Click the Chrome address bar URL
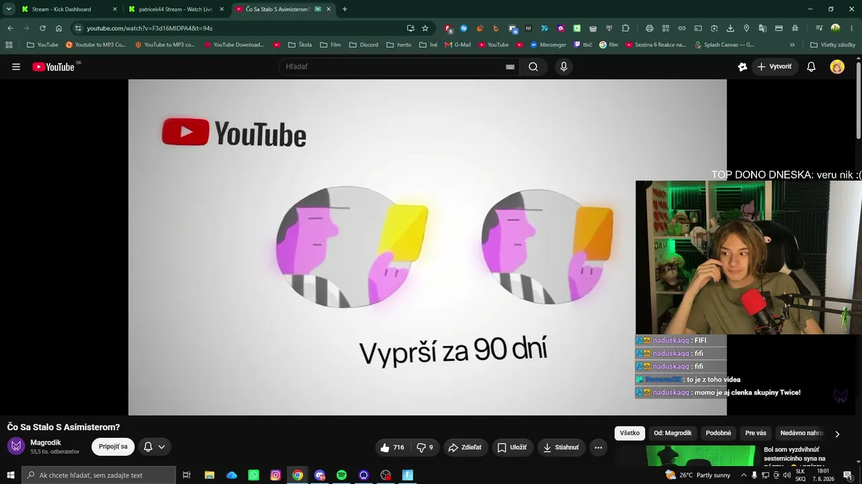Image resolution: width=862 pixels, height=484 pixels. (150, 28)
